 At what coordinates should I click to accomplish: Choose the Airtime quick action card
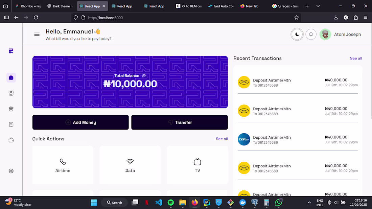point(63,165)
